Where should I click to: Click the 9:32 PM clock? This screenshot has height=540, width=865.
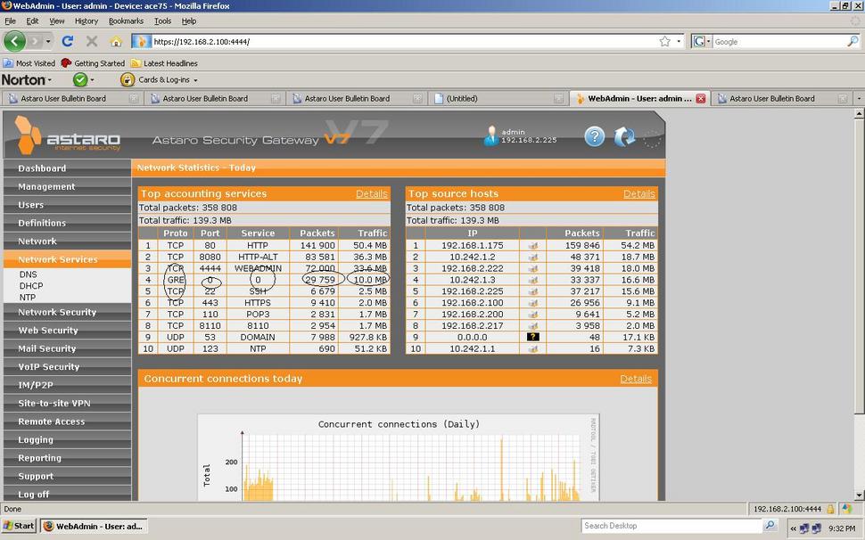coord(842,528)
